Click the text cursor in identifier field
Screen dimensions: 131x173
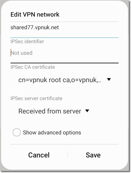11,53
